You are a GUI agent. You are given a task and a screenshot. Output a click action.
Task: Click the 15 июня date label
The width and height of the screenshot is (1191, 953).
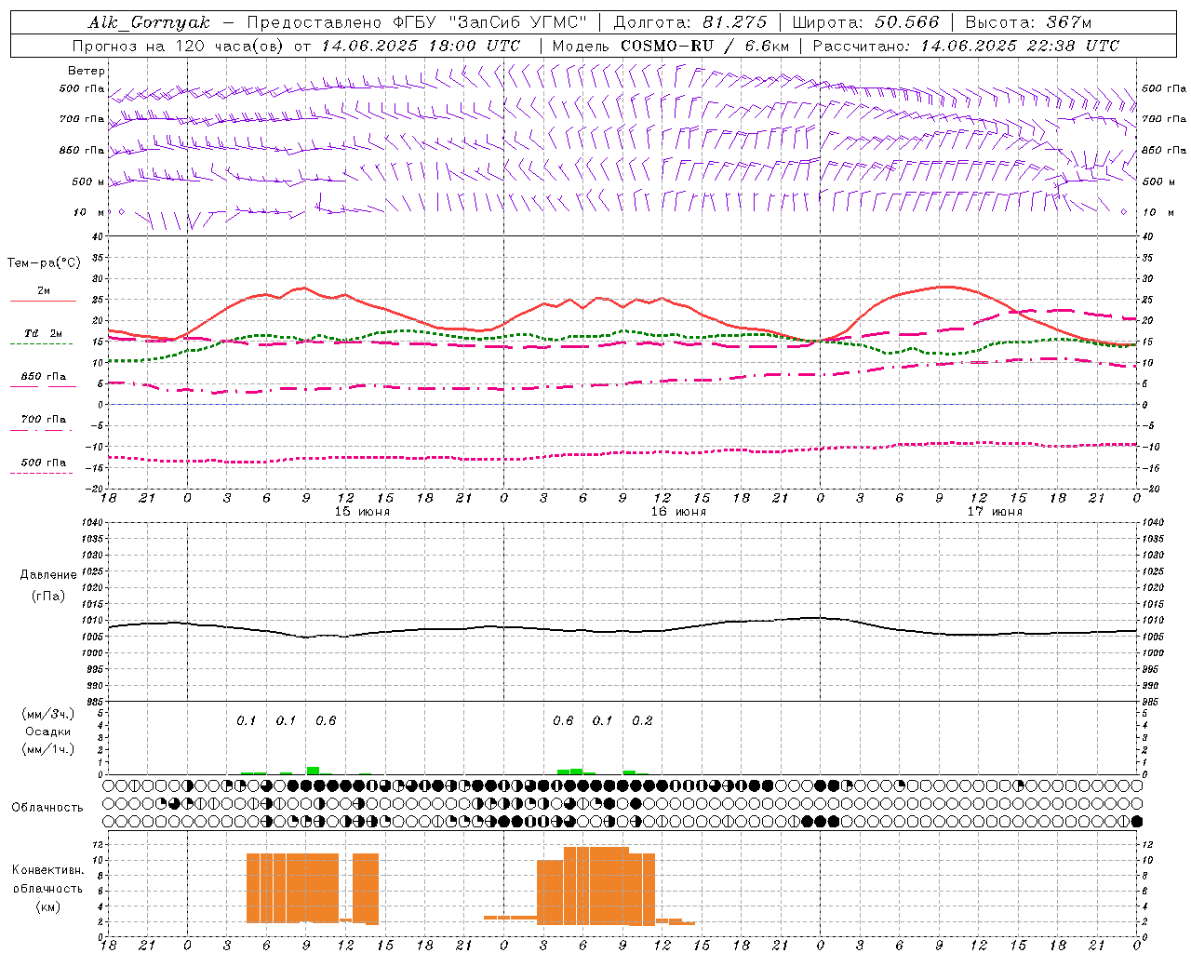[x=362, y=512]
